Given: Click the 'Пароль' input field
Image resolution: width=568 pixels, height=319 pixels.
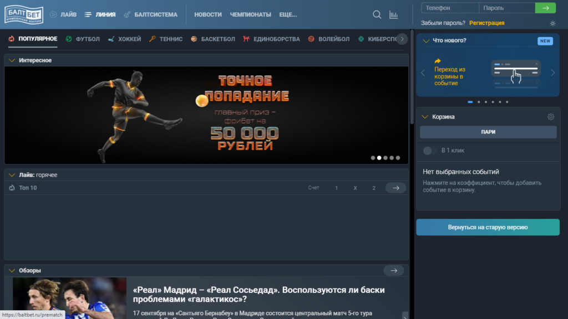Looking at the screenshot, I should coord(507,8).
